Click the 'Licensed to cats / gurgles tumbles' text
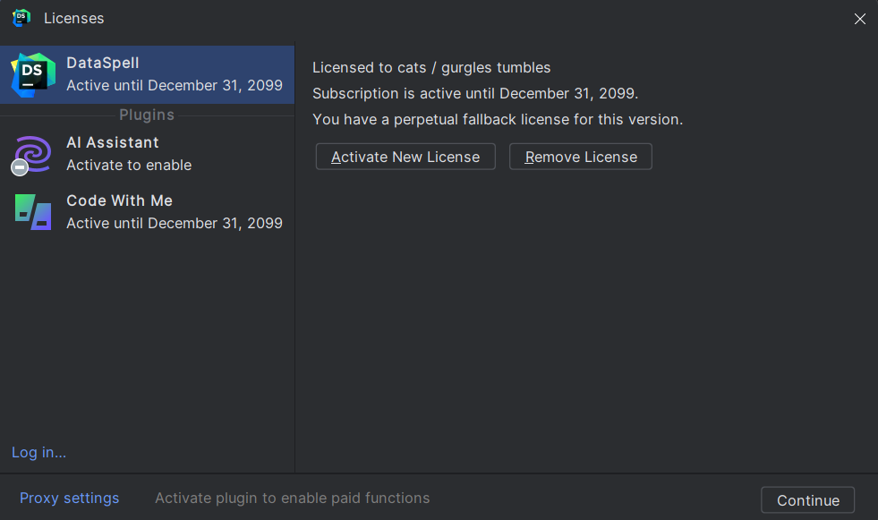This screenshot has height=520, width=878. [431, 68]
